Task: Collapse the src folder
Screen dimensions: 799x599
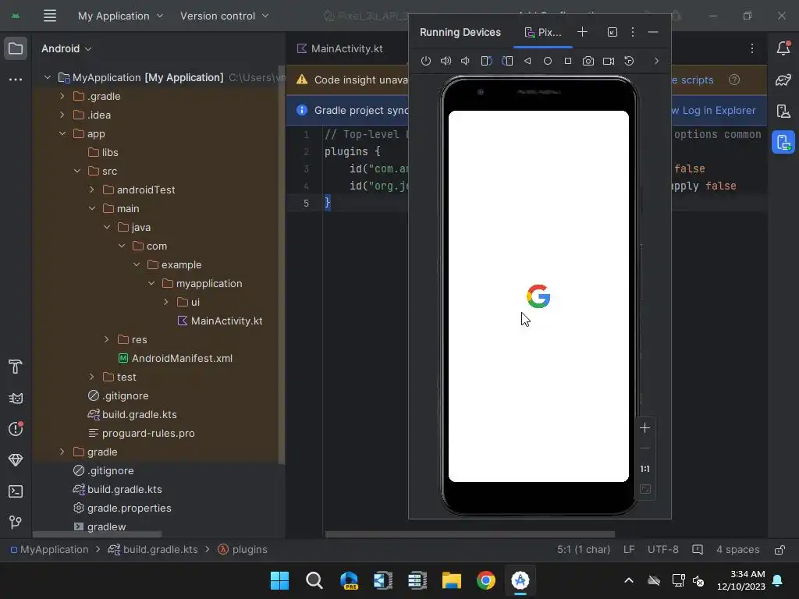Action: pos(77,171)
